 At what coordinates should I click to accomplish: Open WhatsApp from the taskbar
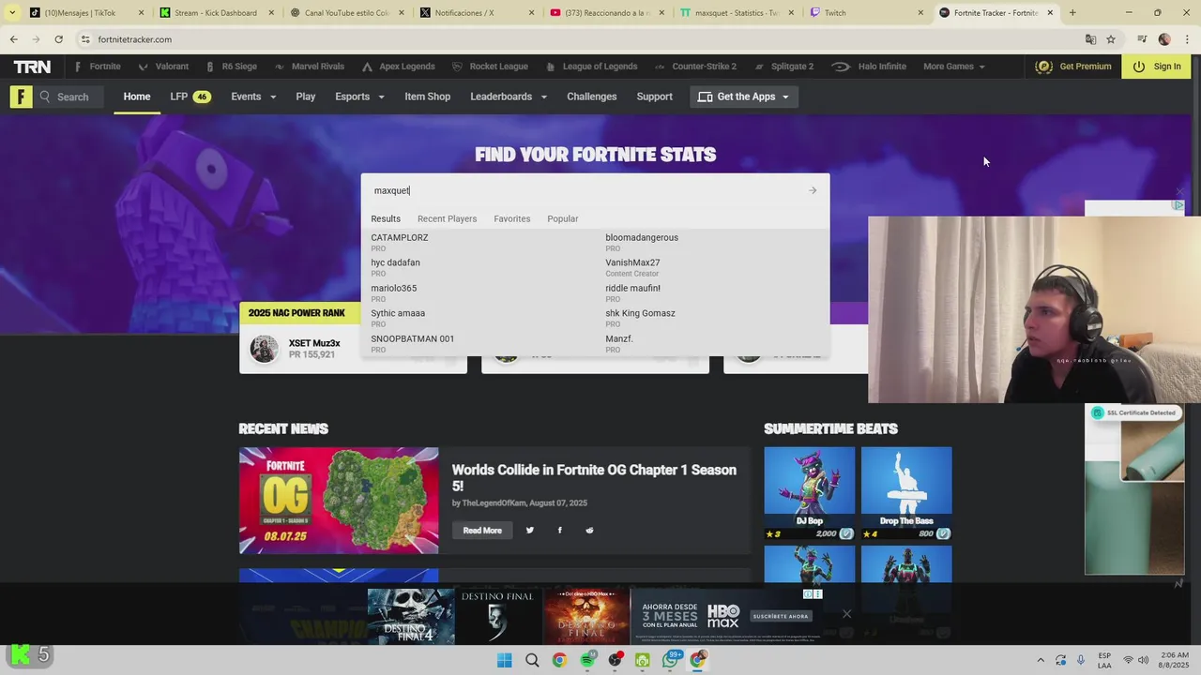670,660
